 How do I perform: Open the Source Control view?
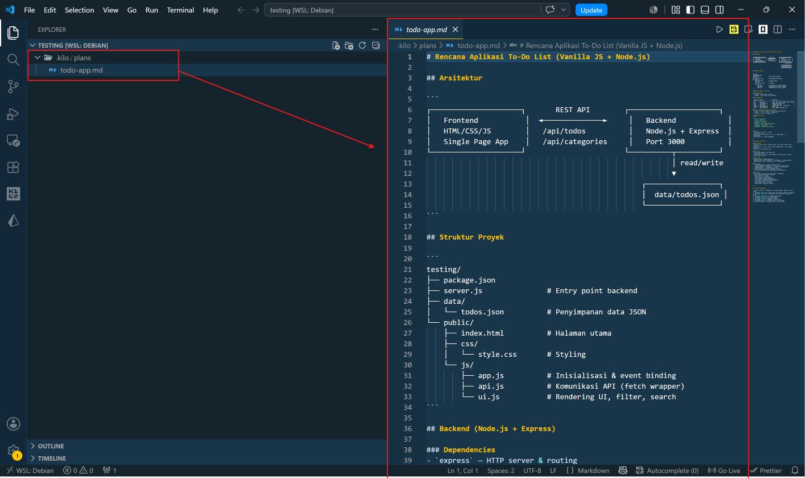[13, 87]
